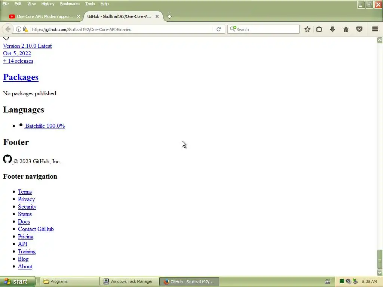The image size is (383, 287).
Task: Click the on-screen keyboard tray icon
Action: (x=328, y=282)
